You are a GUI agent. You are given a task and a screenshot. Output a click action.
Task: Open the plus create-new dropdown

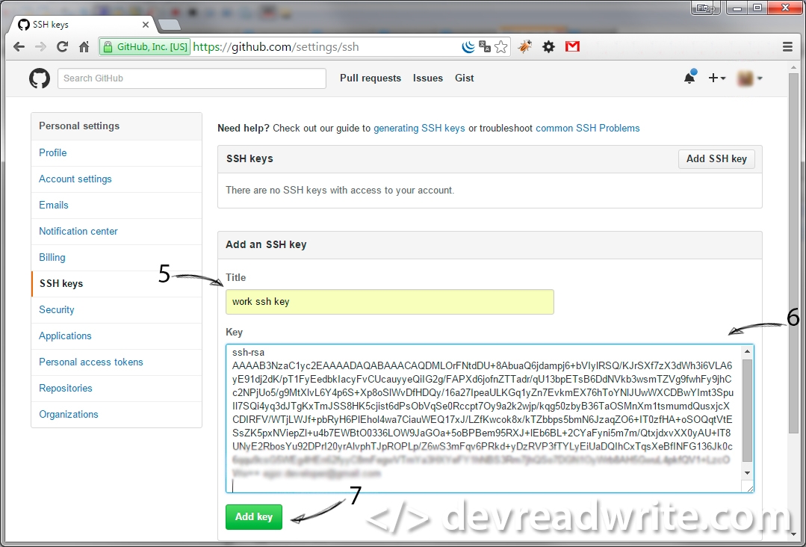pyautogui.click(x=716, y=78)
